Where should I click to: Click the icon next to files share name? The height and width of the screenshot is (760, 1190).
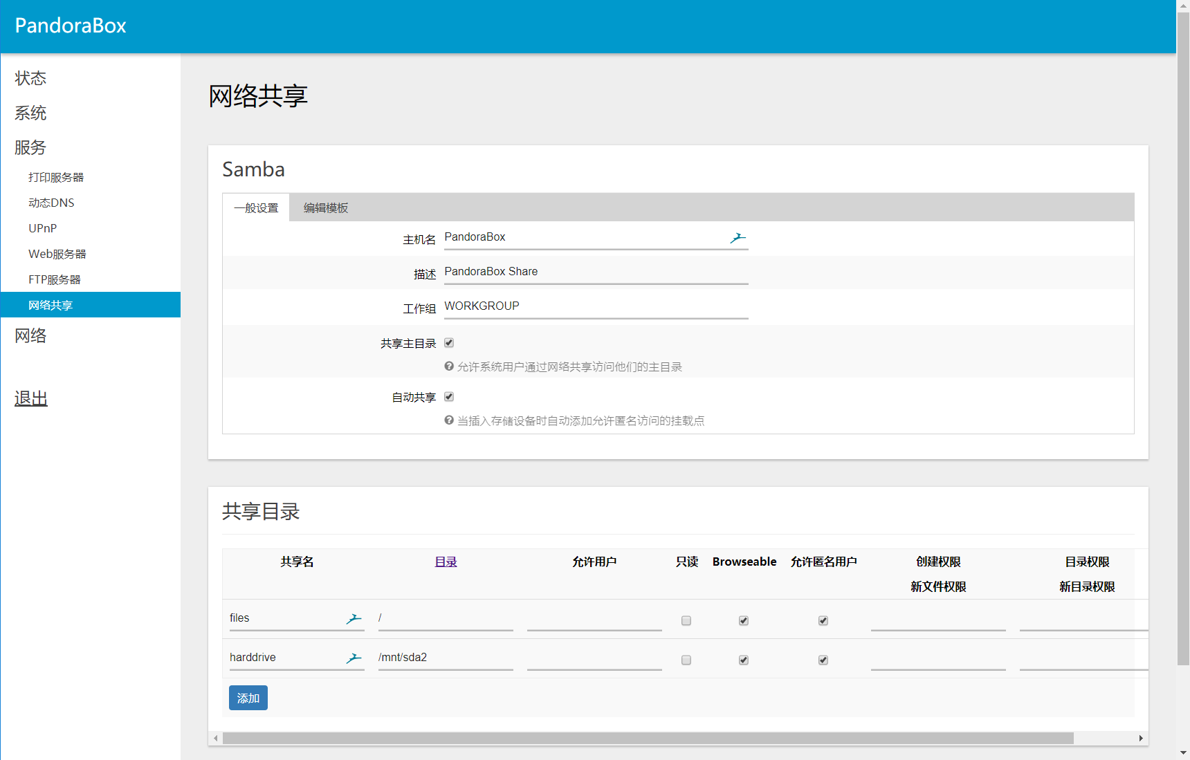(x=354, y=619)
